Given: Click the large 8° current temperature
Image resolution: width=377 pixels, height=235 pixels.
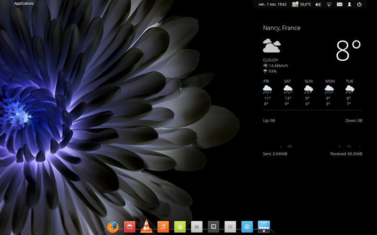Looking at the screenshot, I should pyautogui.click(x=348, y=50).
